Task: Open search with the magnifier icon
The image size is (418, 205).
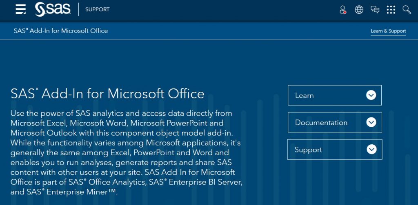Action: (407, 10)
